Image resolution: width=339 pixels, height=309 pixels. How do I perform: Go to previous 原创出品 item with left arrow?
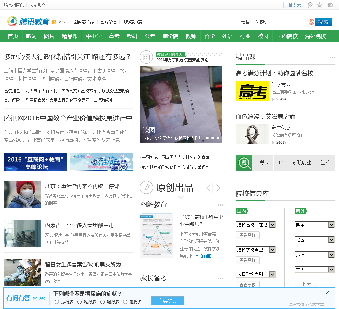pyautogui.click(x=208, y=188)
